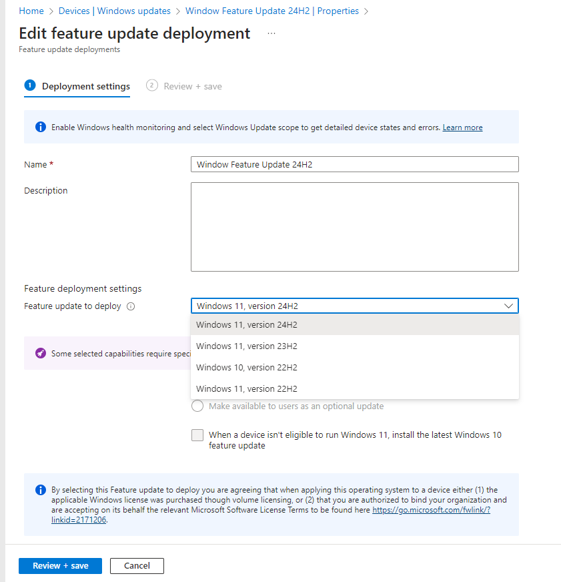The image size is (561, 582).
Task: Select Make available to users as optional update
Action: point(197,406)
